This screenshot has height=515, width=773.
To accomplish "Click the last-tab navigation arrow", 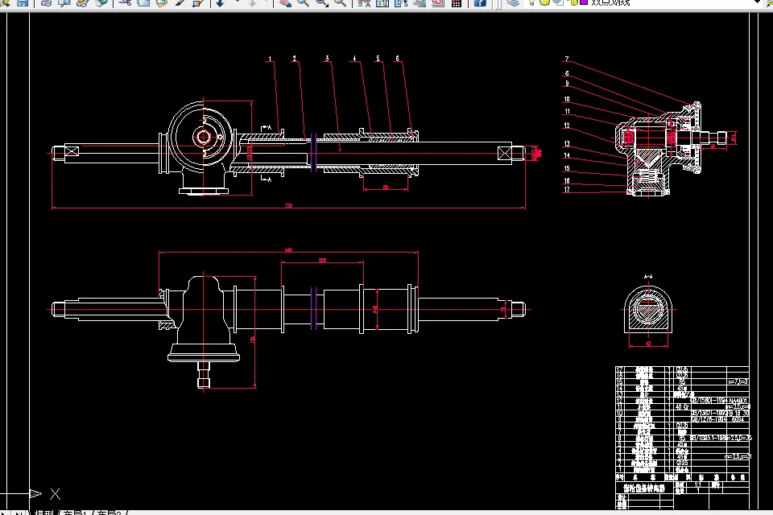I will (x=19, y=513).
